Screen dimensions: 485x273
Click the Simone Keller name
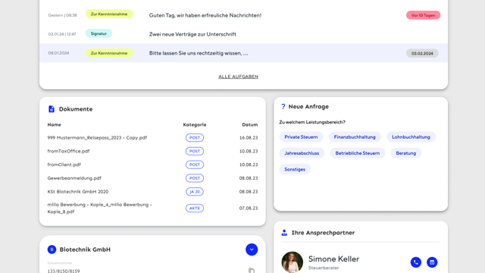(333, 259)
